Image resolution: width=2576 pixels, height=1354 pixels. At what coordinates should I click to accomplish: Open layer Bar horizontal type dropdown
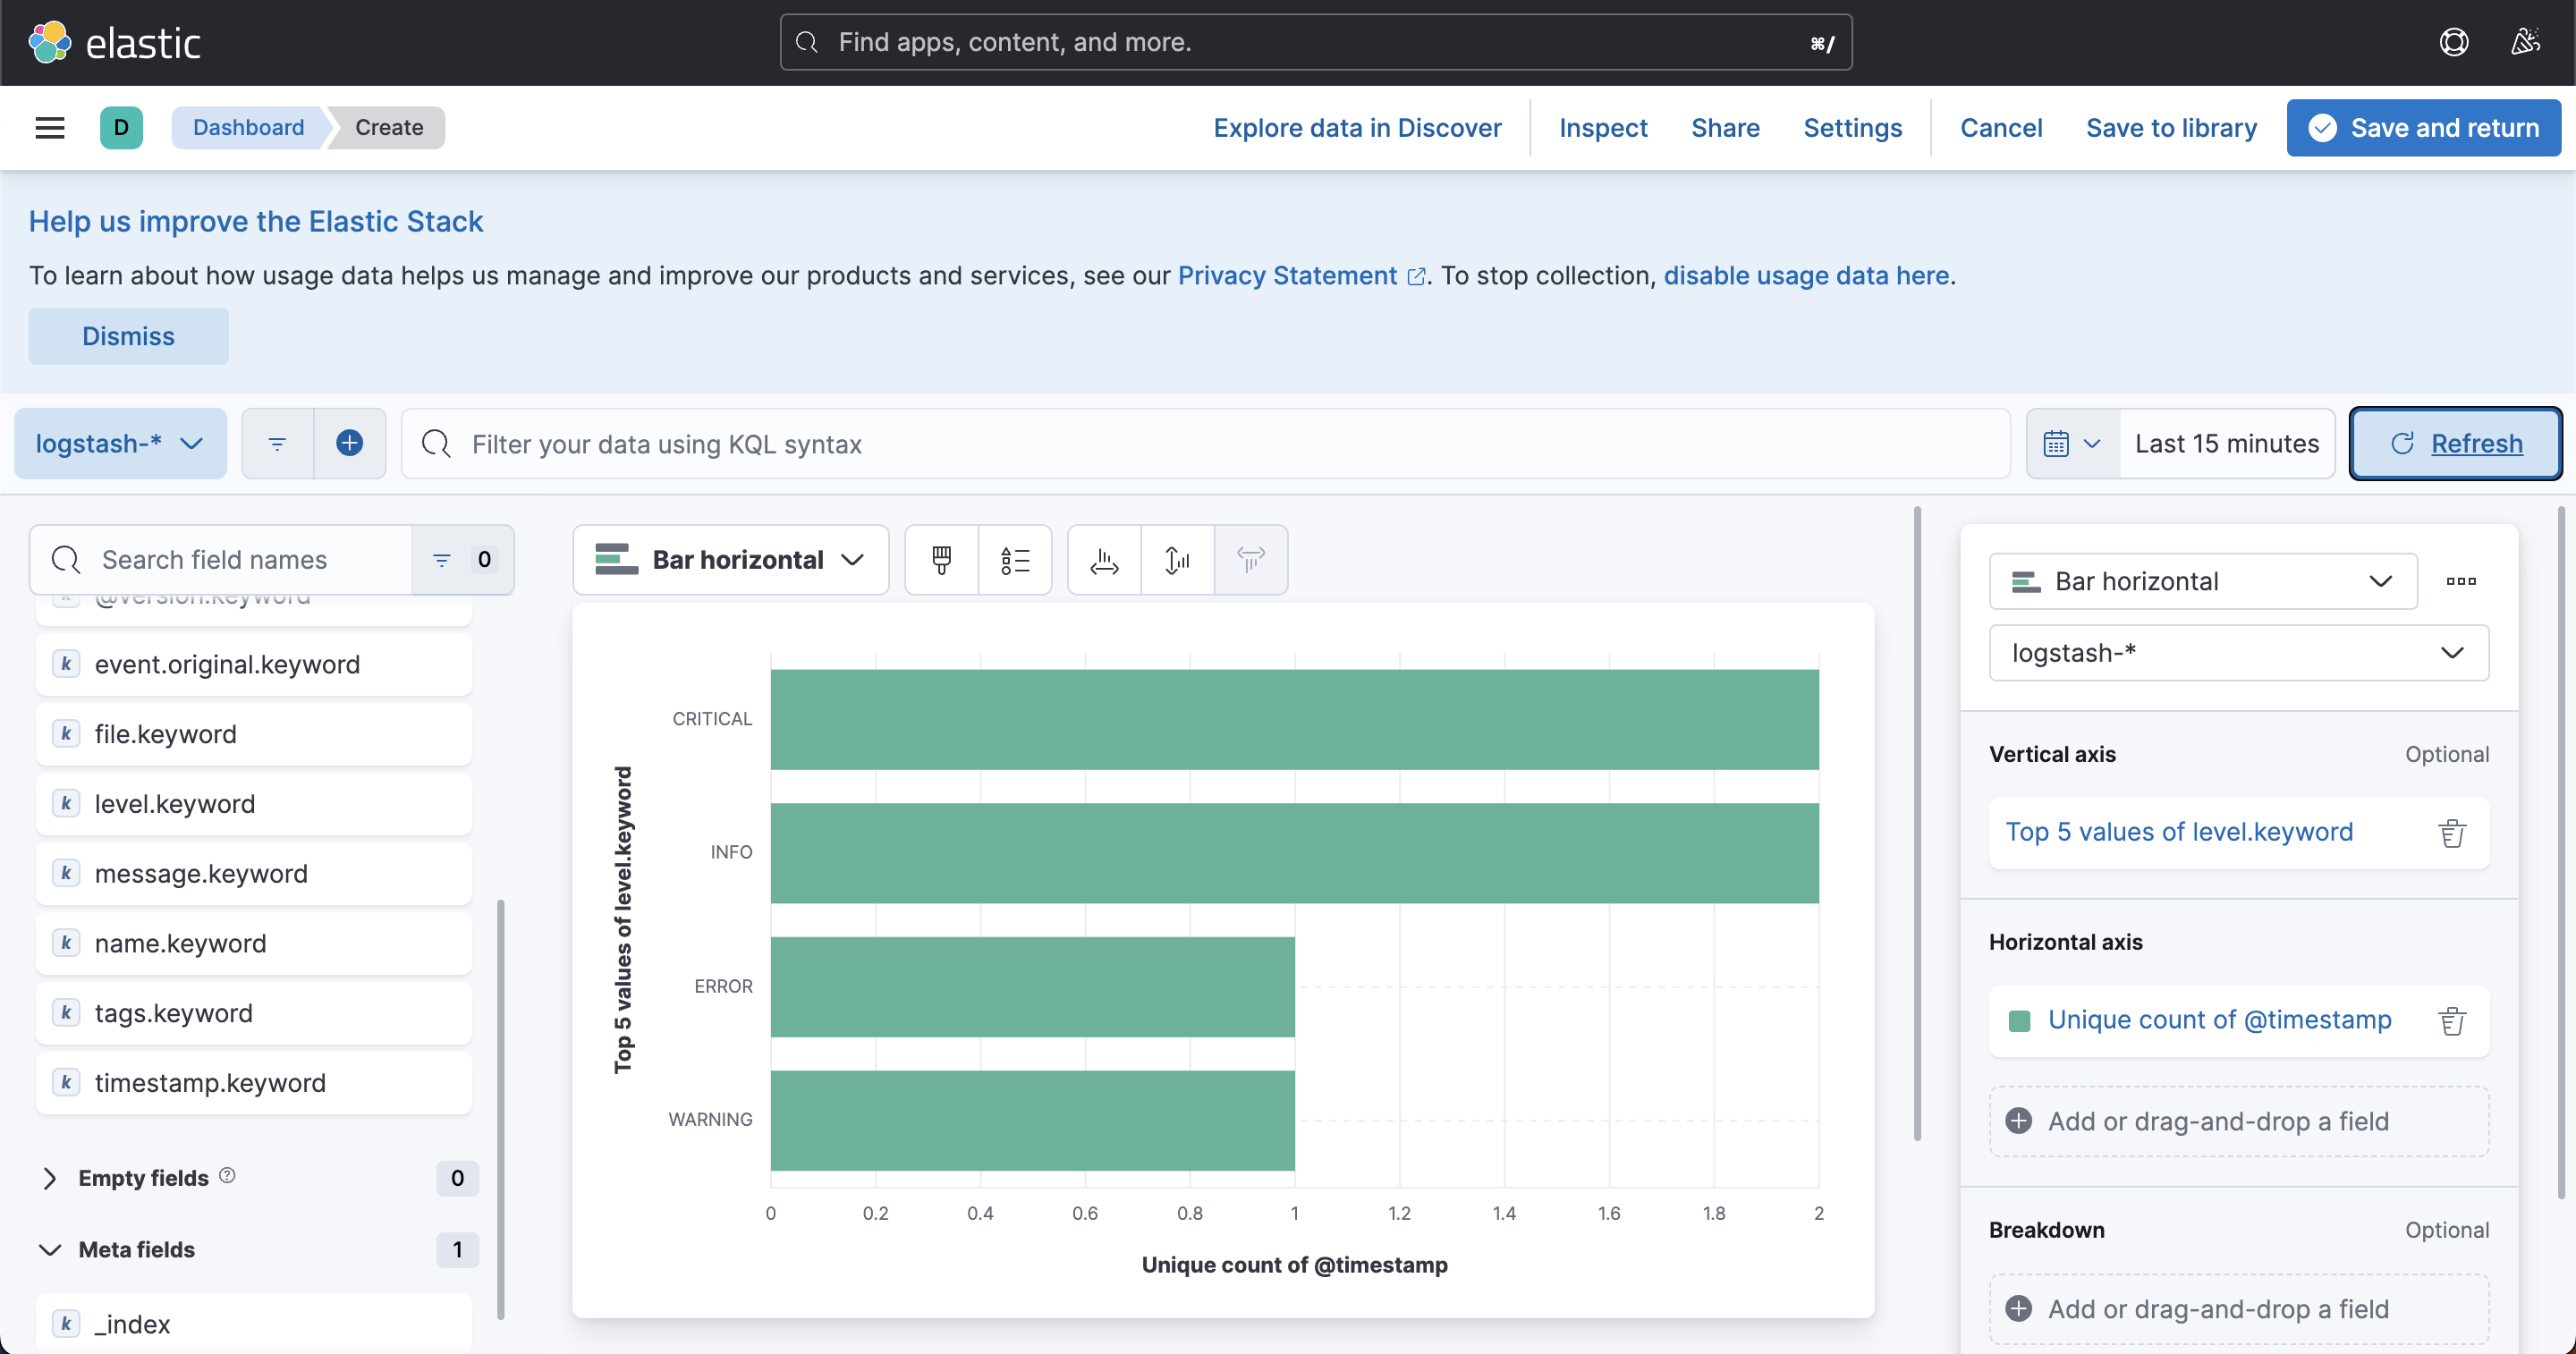pos(2203,581)
